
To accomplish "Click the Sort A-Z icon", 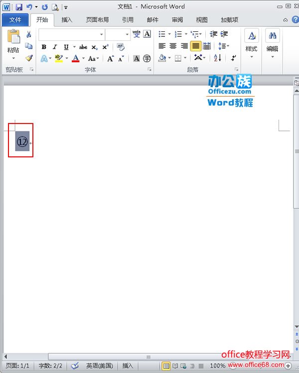I will pyautogui.click(x=218, y=58).
